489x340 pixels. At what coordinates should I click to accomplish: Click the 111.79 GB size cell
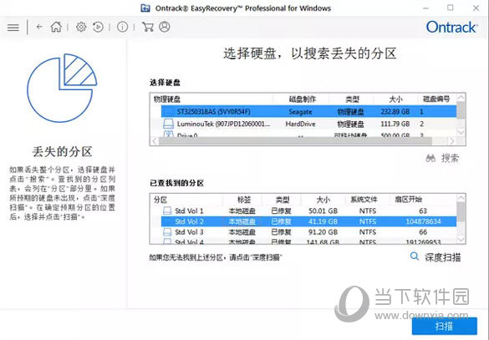click(x=395, y=124)
